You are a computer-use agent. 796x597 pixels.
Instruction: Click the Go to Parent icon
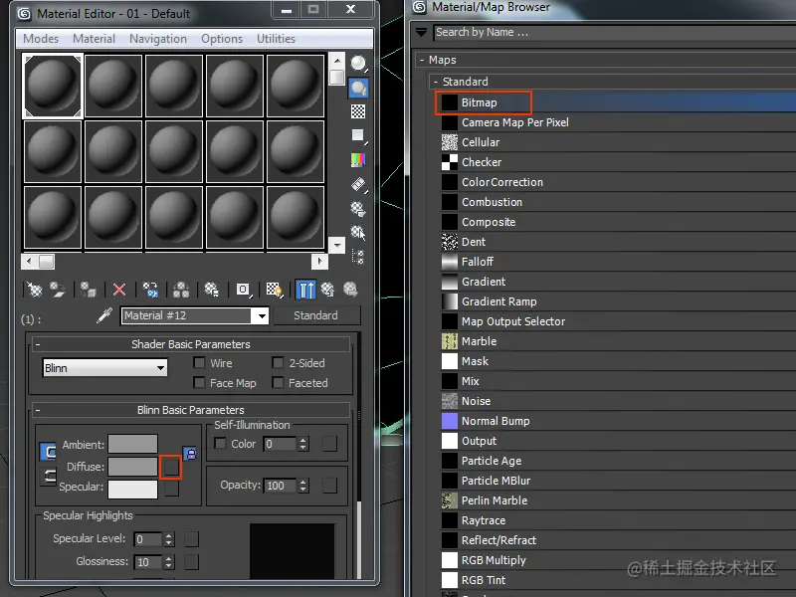click(328, 290)
